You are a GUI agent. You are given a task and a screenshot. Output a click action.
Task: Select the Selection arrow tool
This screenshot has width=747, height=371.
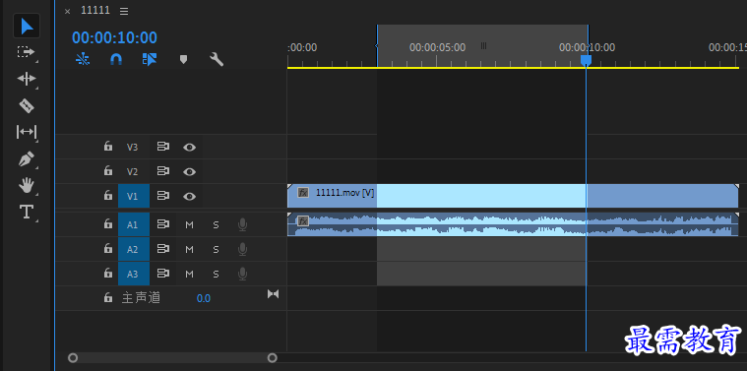click(x=27, y=26)
